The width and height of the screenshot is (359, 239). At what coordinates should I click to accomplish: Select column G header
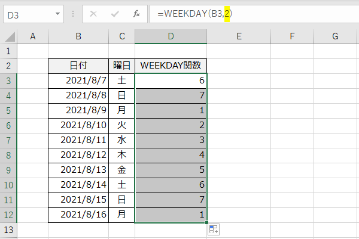click(336, 36)
